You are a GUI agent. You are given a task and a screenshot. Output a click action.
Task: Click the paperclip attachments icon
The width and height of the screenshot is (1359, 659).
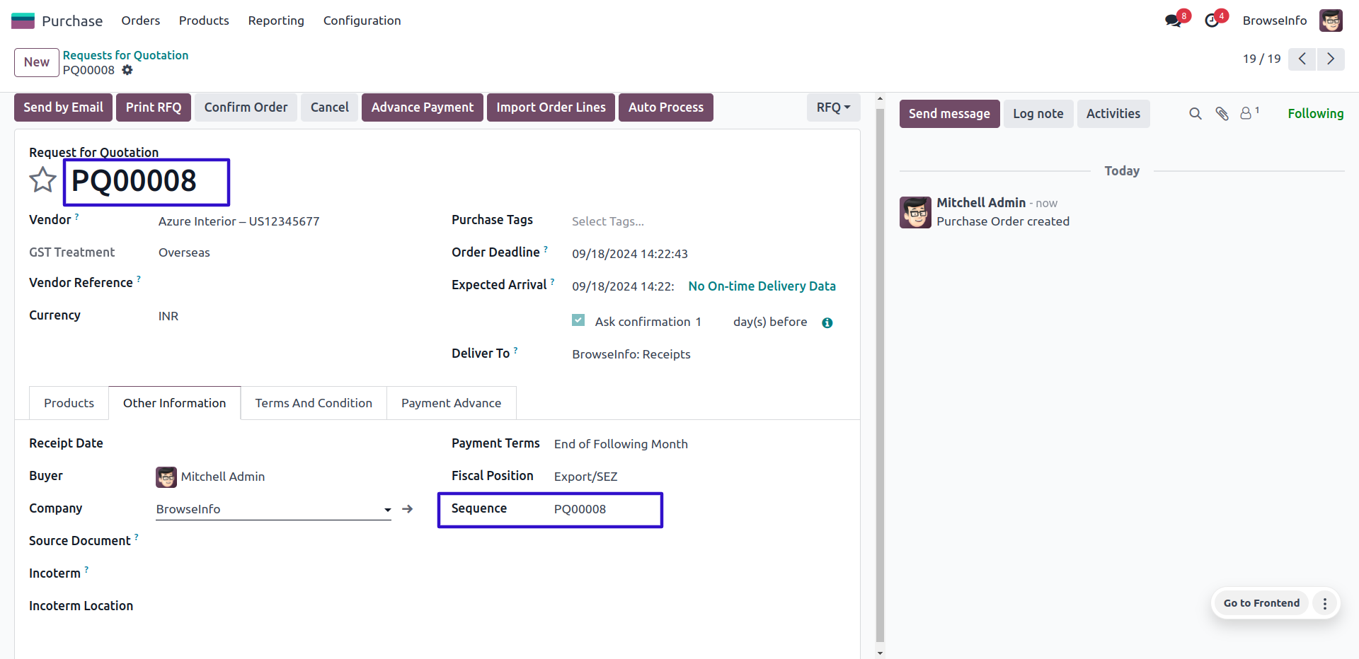pyautogui.click(x=1222, y=114)
